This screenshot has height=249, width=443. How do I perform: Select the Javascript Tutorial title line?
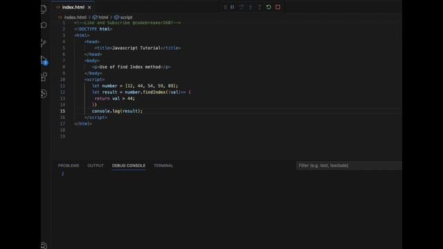tap(138, 48)
